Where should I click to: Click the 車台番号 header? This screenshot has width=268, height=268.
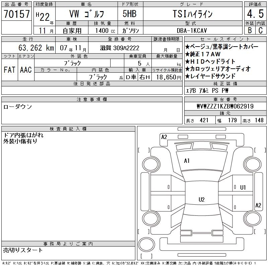(x=225, y=99)
